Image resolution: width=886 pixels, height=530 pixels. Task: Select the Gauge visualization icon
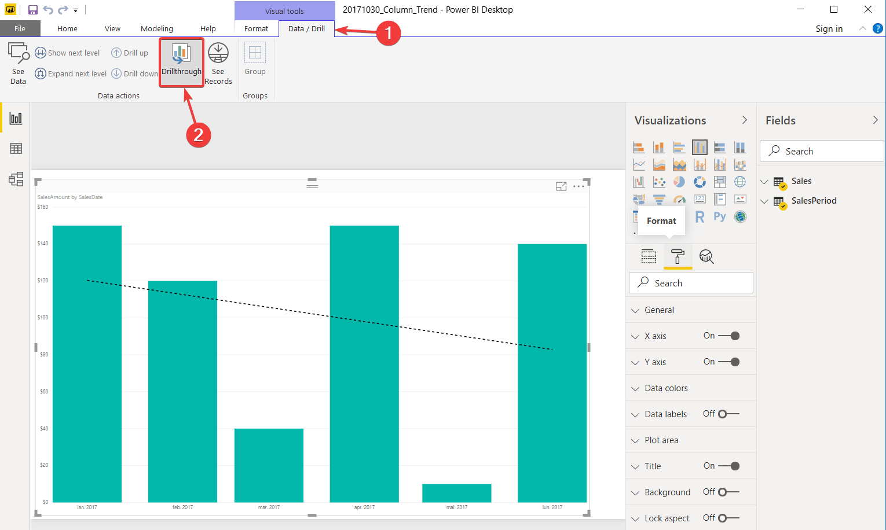(679, 198)
